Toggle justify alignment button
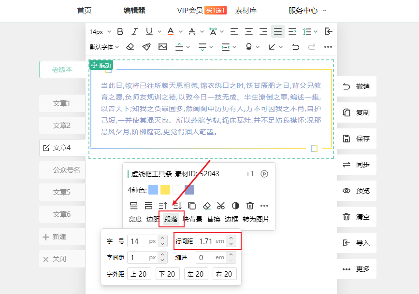This screenshot has width=419, height=294. click(277, 31)
